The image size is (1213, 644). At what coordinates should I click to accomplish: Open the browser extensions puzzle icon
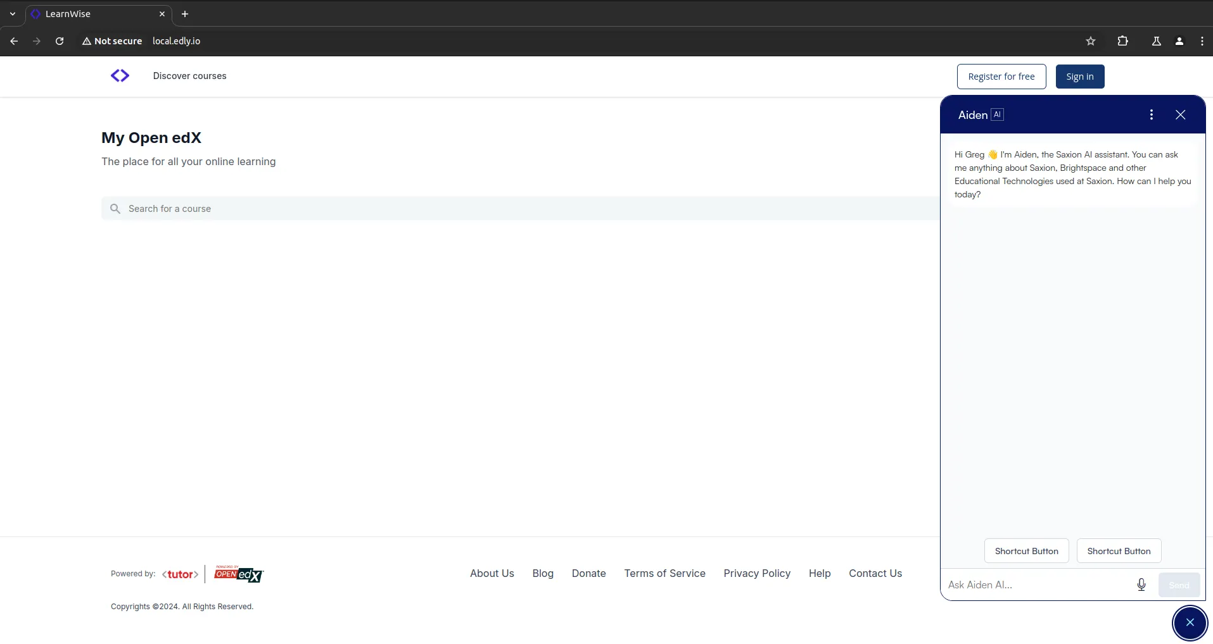(x=1123, y=41)
